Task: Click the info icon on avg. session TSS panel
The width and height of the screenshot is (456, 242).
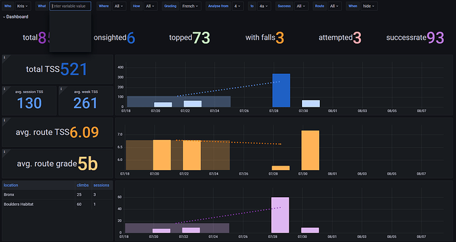Action: [x=5, y=89]
